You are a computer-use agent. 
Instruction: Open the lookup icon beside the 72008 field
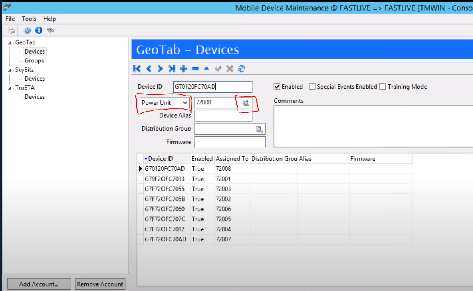[x=246, y=103]
